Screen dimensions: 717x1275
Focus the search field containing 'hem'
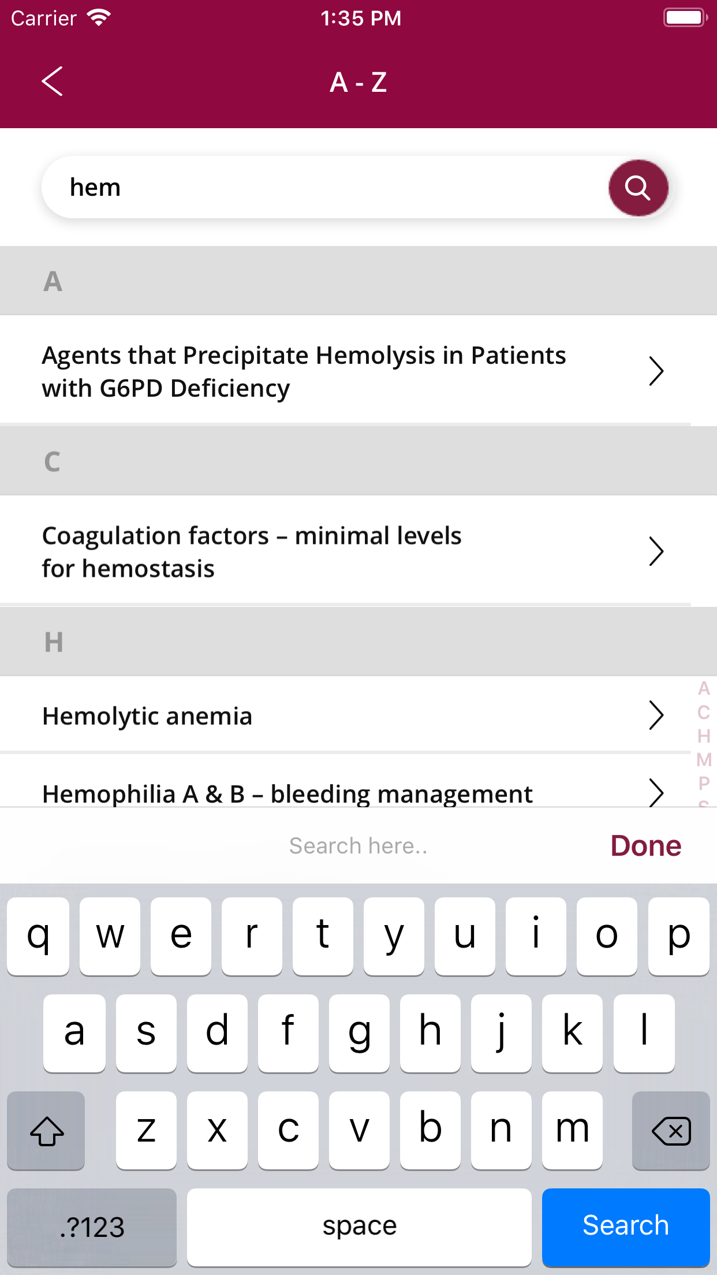[323, 188]
